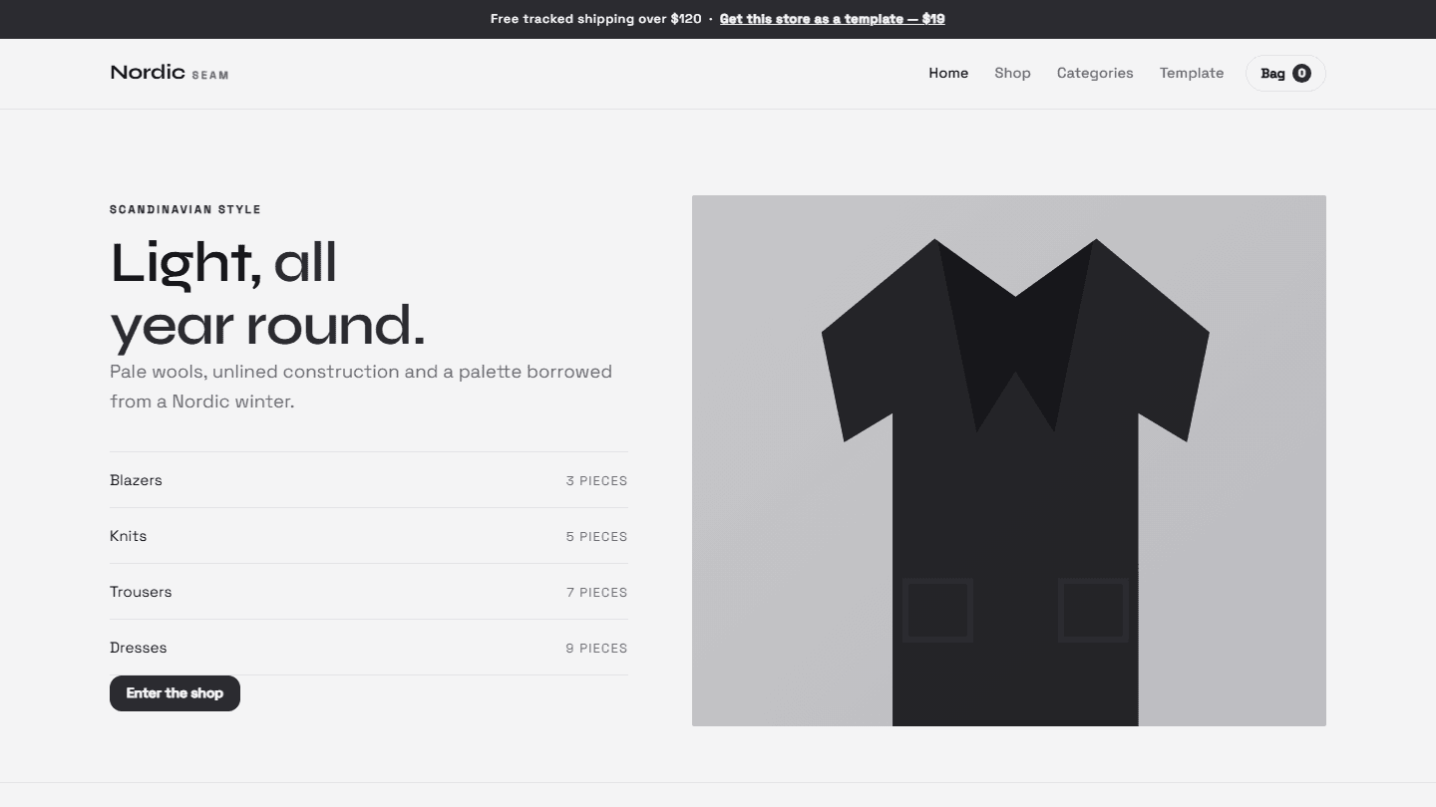The width and height of the screenshot is (1436, 807).
Task: Open the Categories nav link
Action: [x=1095, y=73]
